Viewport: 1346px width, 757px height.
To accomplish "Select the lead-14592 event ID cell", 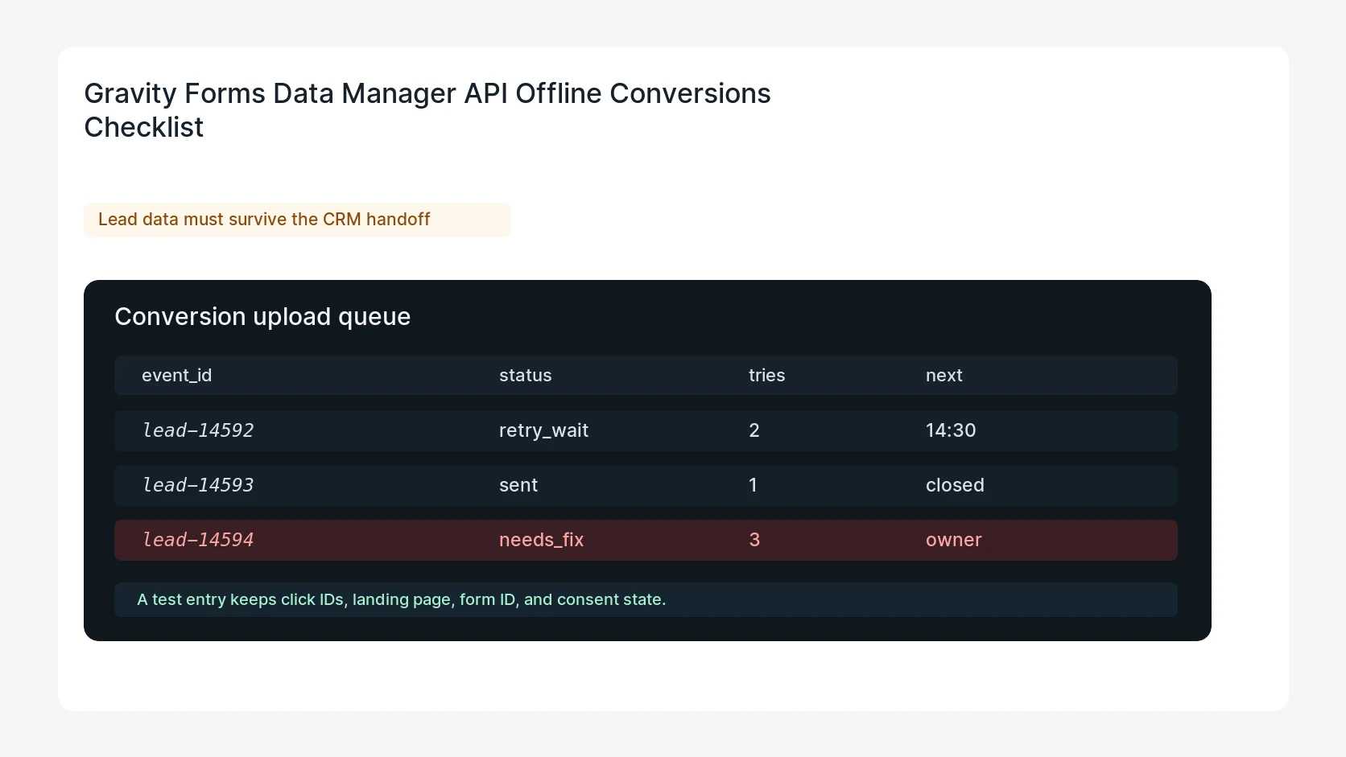I will click(198, 430).
